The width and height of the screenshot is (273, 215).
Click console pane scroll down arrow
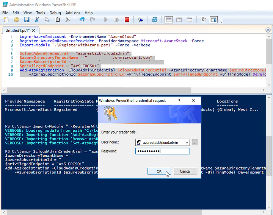[269, 207]
